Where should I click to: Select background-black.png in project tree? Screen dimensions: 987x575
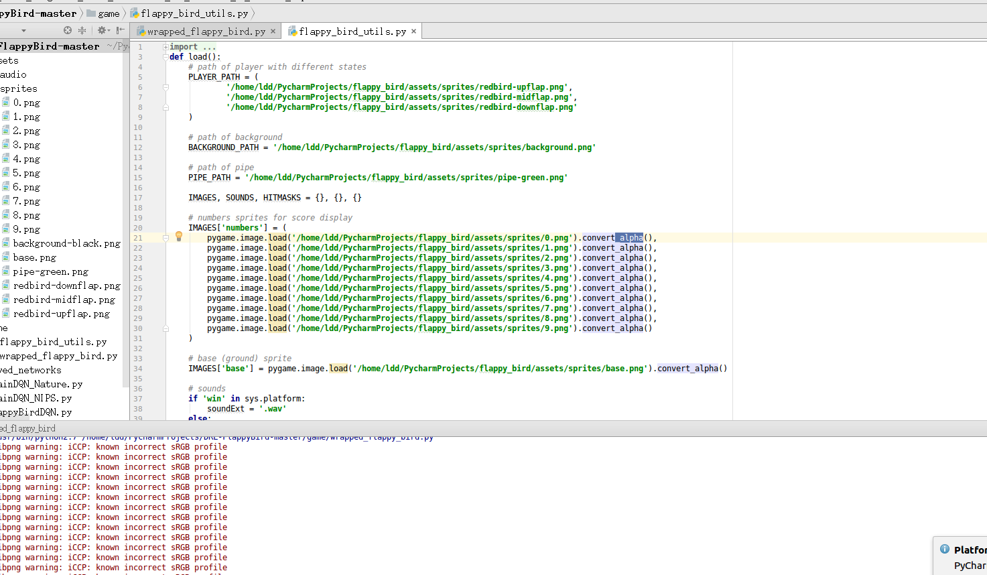click(x=66, y=243)
